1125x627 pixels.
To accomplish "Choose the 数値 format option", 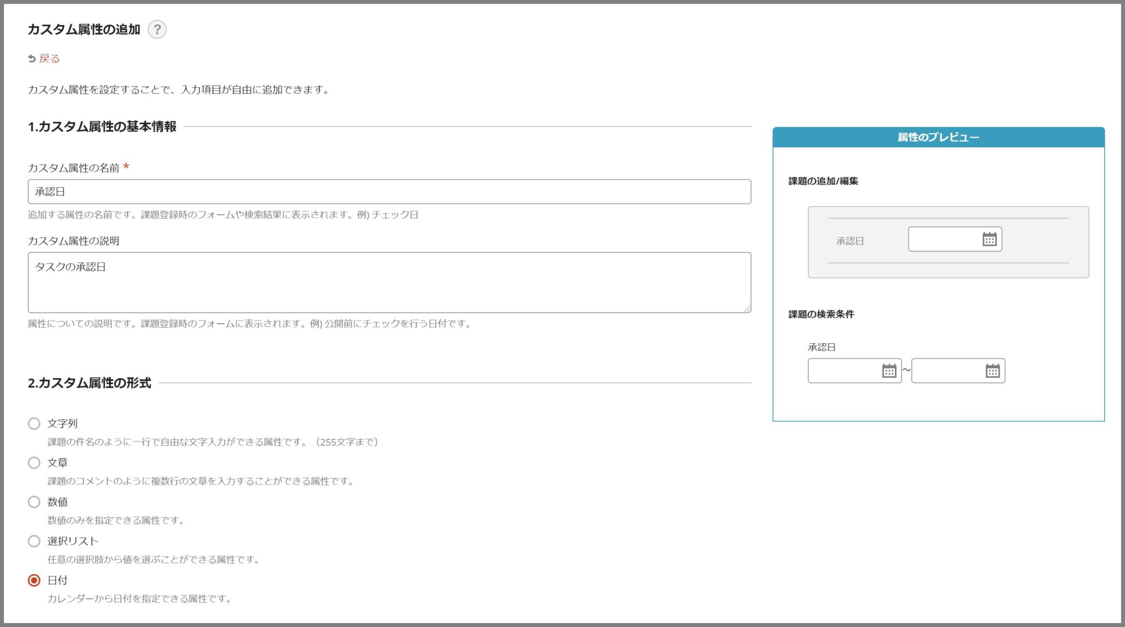I will click(34, 502).
